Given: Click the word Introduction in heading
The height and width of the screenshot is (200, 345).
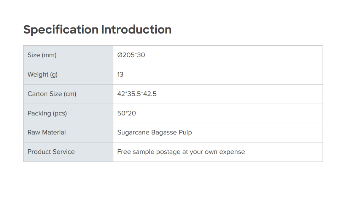Looking at the screenshot, I should [x=136, y=30].
